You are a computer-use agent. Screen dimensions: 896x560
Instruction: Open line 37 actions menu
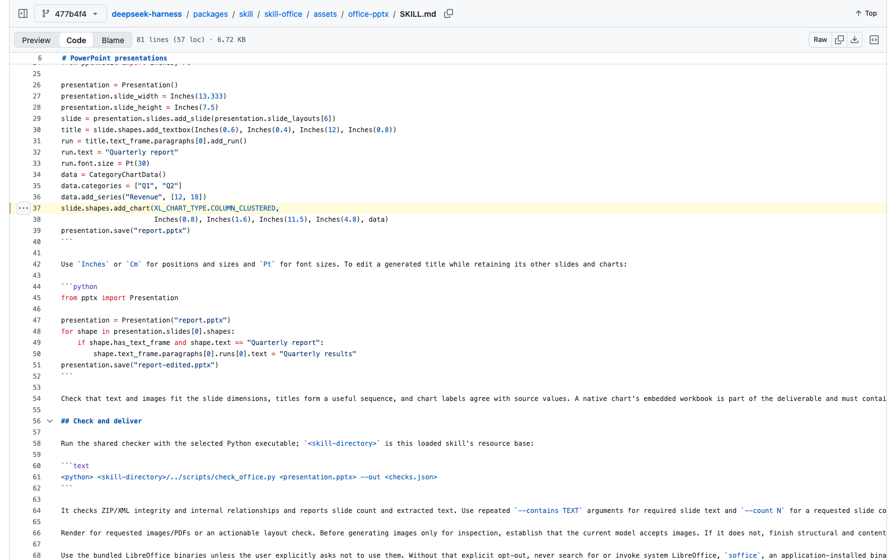coord(24,208)
